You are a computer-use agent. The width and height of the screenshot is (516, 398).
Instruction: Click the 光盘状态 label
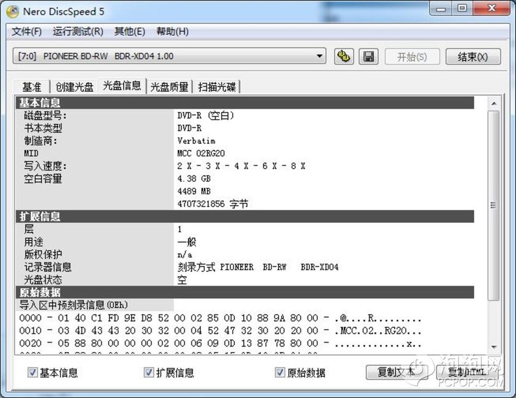(x=43, y=280)
